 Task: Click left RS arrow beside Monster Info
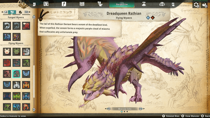pyautogui.click(x=108, y=109)
